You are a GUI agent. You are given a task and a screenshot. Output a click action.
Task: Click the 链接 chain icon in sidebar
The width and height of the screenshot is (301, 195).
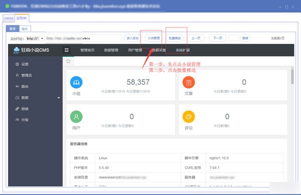(17, 108)
